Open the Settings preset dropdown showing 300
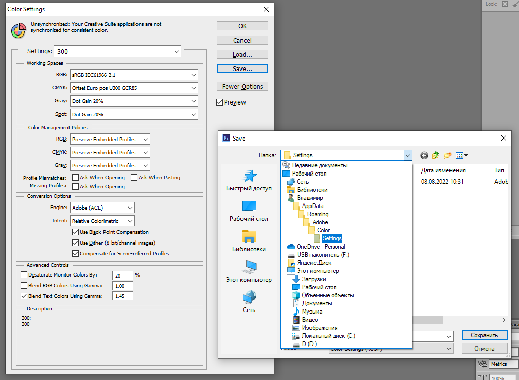 (x=118, y=51)
